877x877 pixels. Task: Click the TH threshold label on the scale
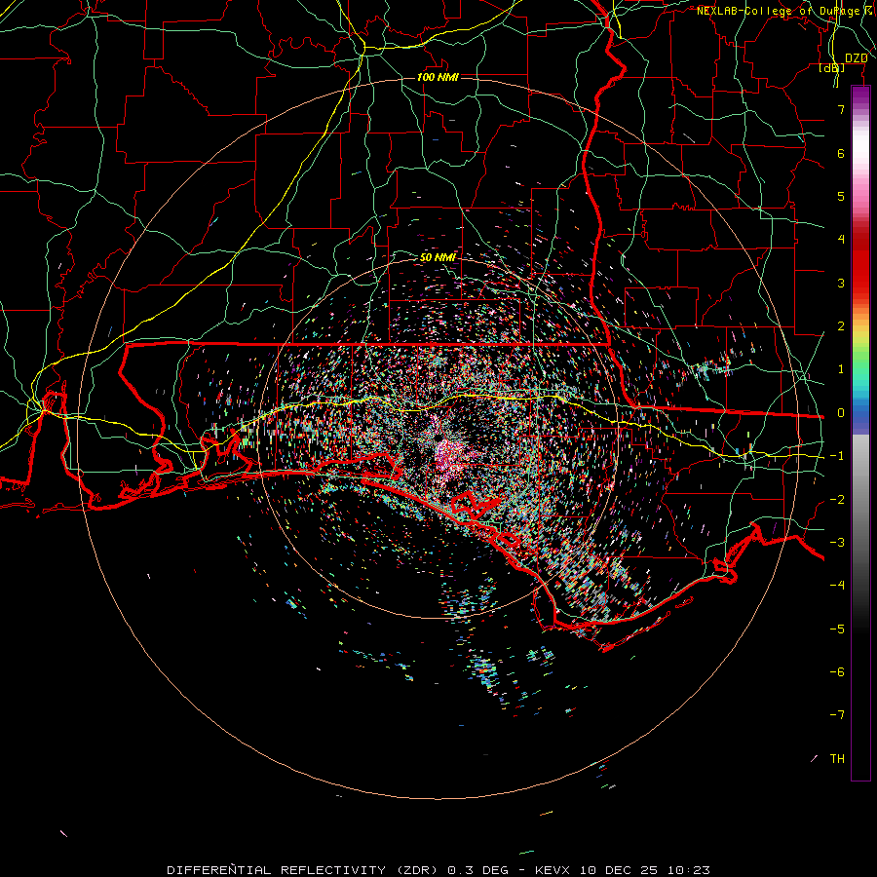[x=837, y=759]
